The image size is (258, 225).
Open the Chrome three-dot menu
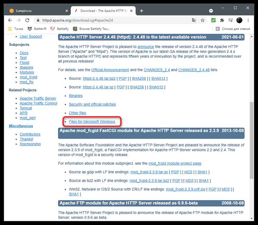point(248,20)
